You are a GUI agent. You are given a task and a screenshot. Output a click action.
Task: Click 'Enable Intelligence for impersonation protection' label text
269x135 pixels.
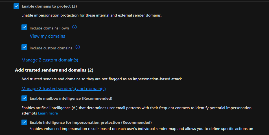coord(91,122)
